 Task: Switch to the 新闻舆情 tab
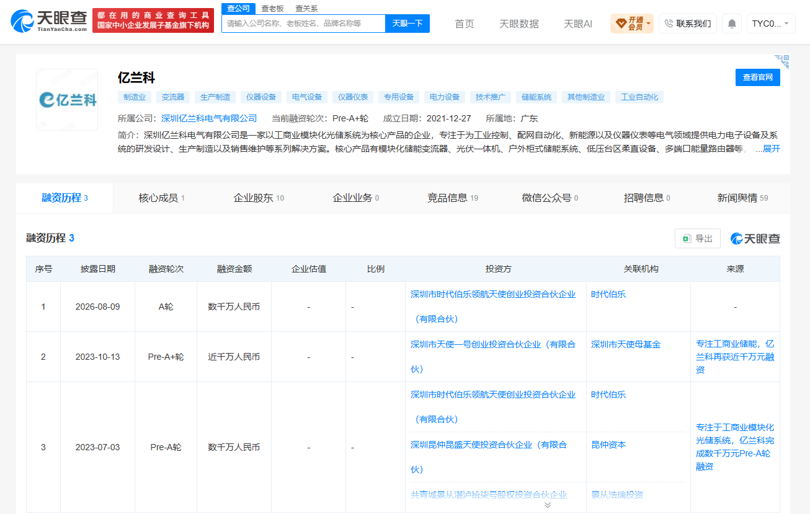742,198
